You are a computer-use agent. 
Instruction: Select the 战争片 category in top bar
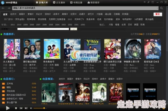(x=56, y=14)
